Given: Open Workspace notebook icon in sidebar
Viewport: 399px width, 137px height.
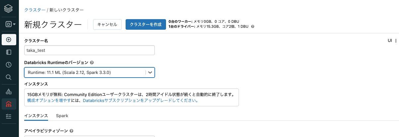Looking at the screenshot, I should coord(9,52).
